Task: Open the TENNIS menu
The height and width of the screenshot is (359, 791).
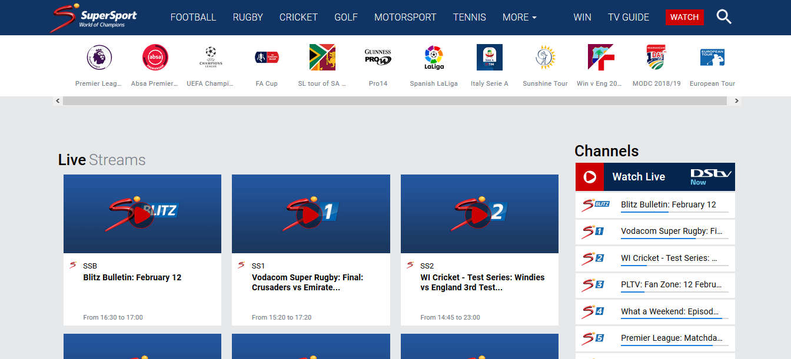Action: pyautogui.click(x=470, y=18)
